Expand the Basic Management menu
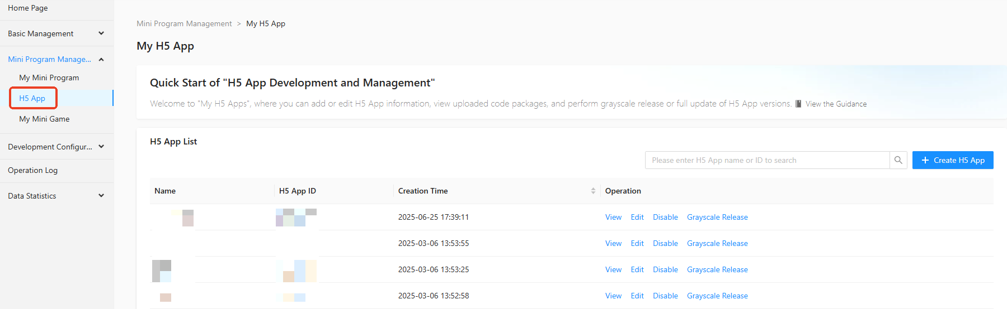Screen dimensions: 1007x309 [x=101, y=33]
